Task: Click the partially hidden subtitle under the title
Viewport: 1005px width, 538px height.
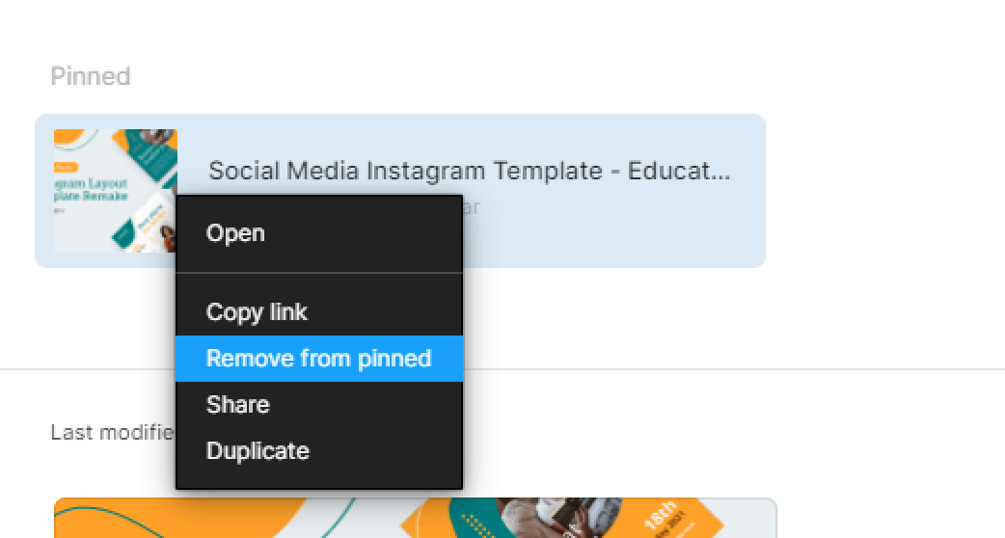Action: (471, 207)
